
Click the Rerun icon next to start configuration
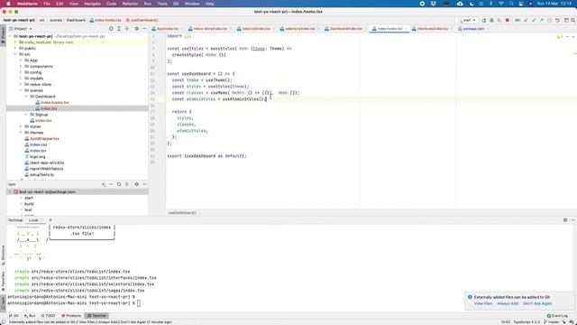coord(484,20)
